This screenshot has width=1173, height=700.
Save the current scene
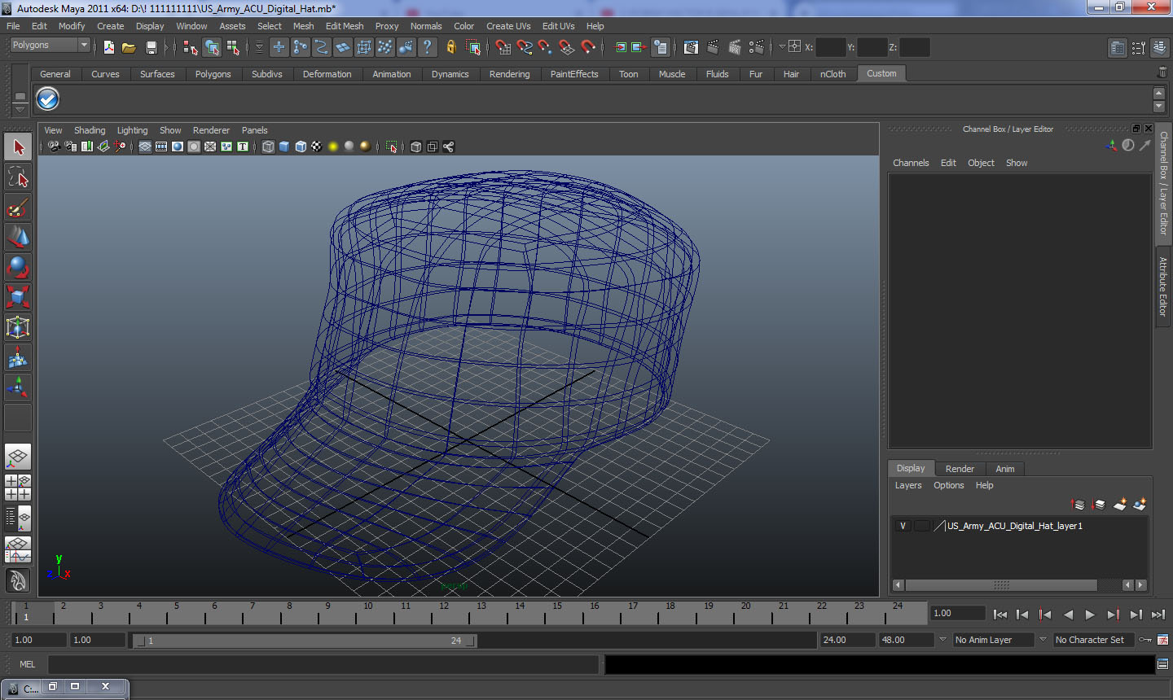(x=151, y=47)
